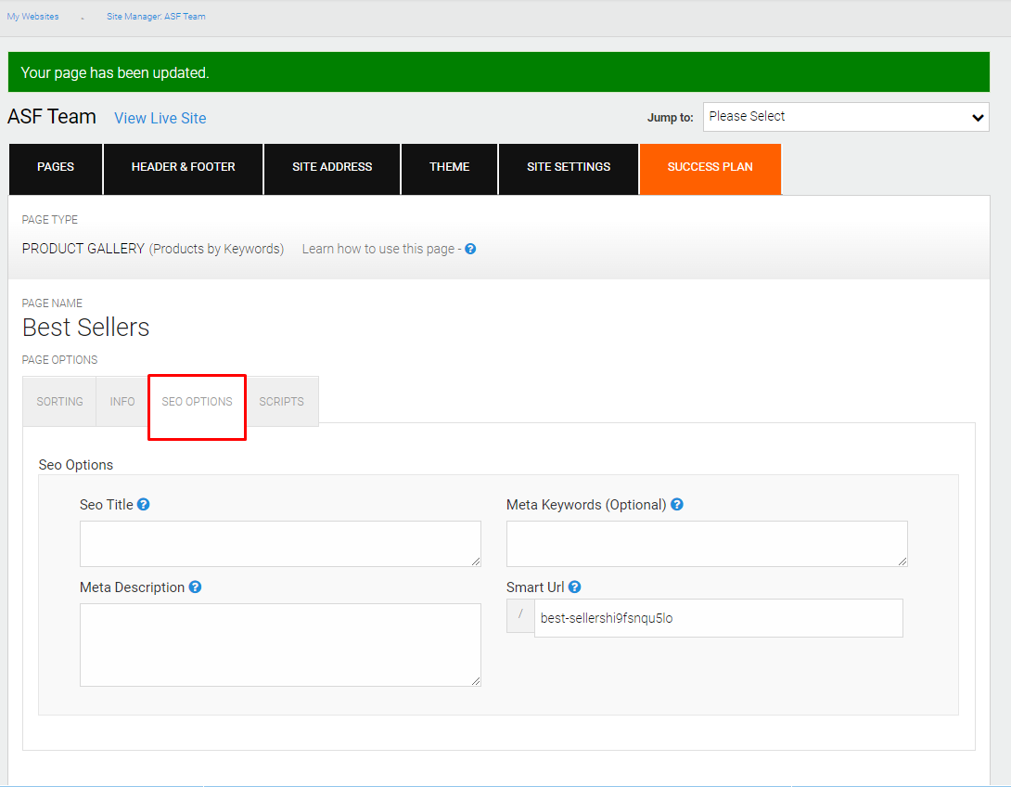Click help icon next to Seo Title
1011x787 pixels.
tap(144, 505)
